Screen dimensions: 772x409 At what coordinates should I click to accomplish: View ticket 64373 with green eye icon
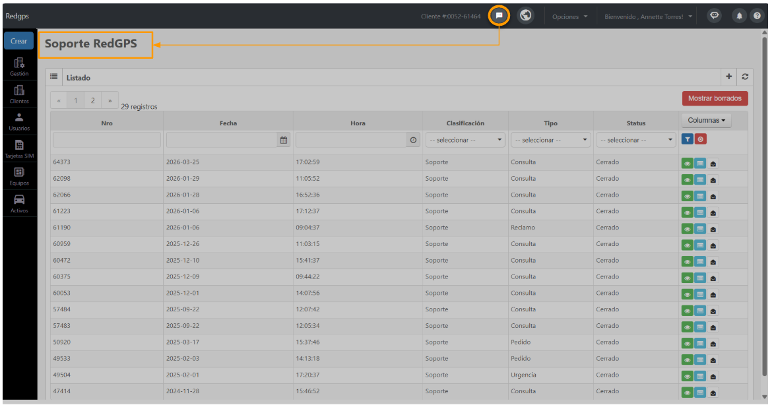tap(687, 164)
